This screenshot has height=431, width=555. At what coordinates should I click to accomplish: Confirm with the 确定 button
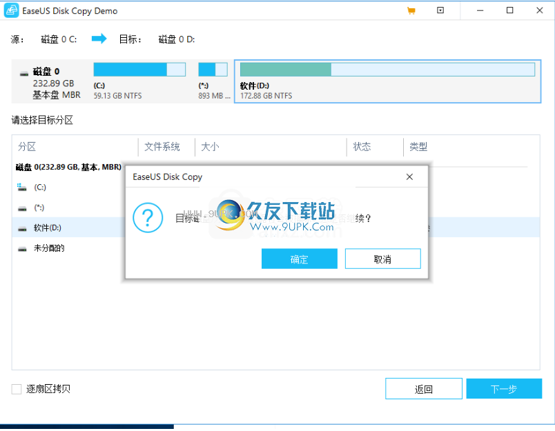tap(300, 259)
